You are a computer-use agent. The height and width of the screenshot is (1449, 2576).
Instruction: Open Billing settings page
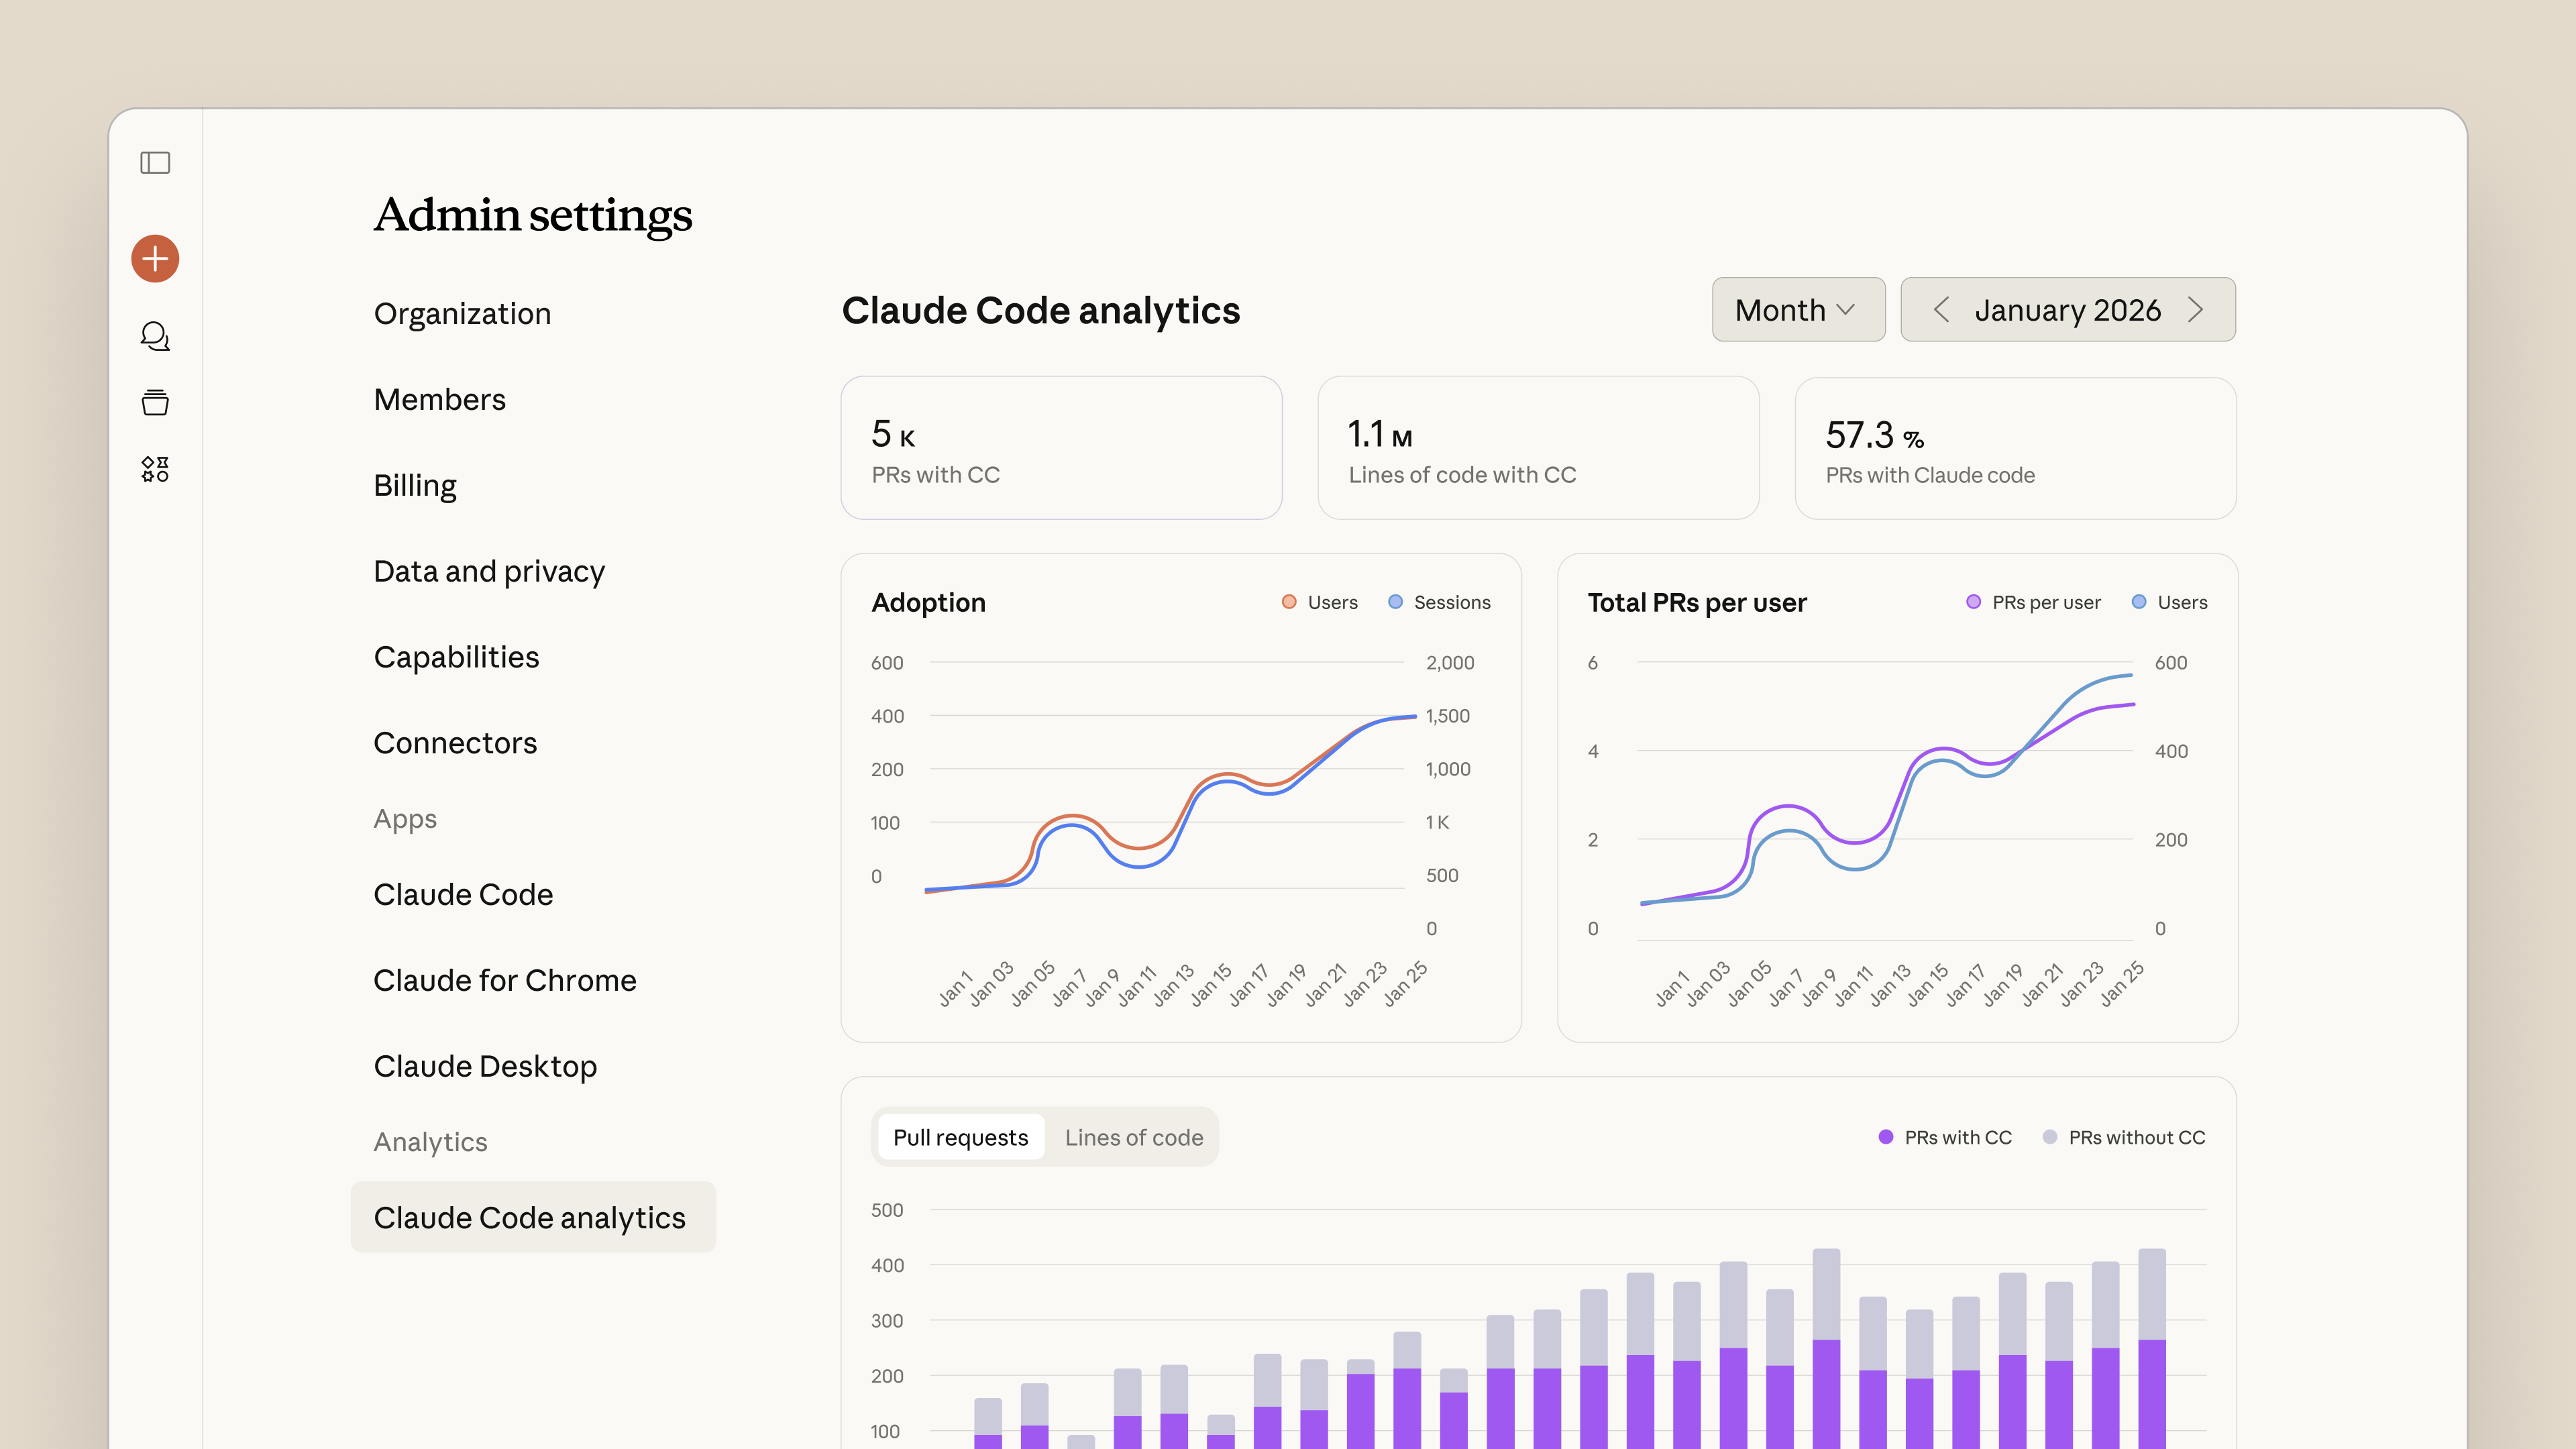pos(414,485)
